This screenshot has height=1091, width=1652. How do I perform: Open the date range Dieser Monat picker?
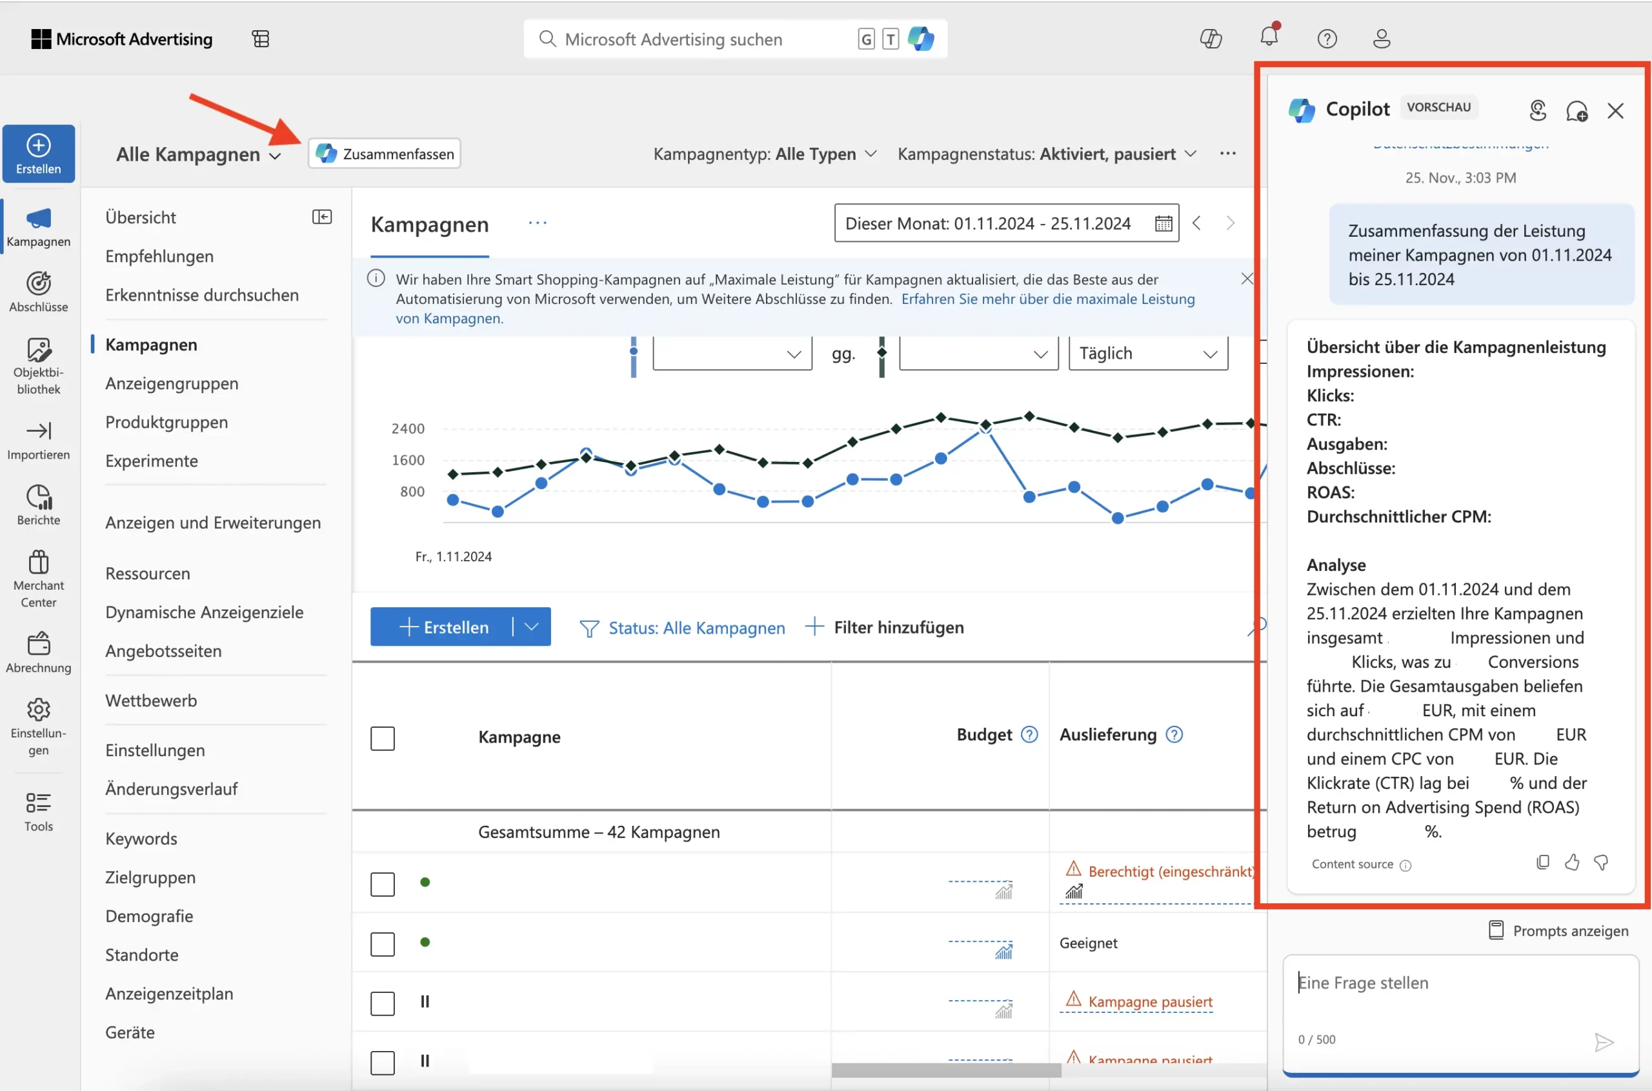1005,223
